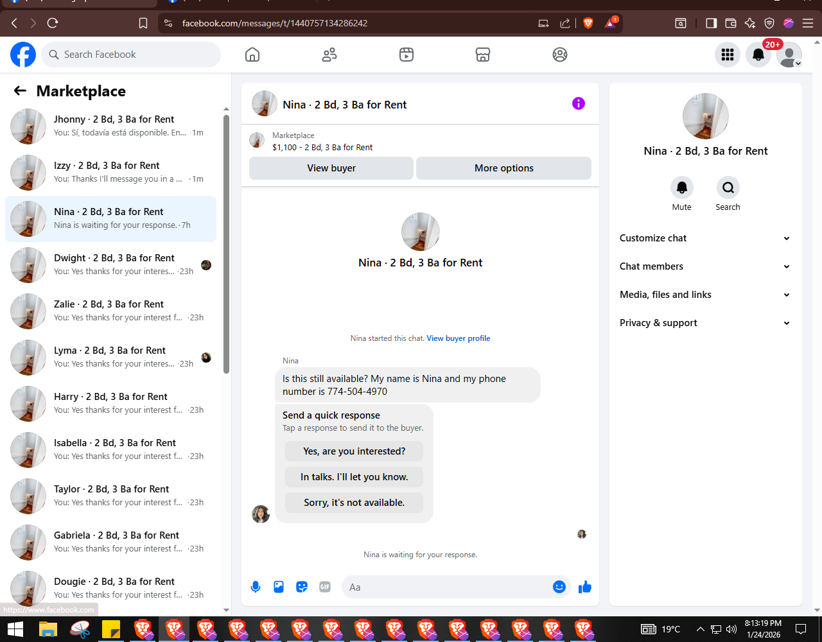This screenshot has width=822, height=642.
Task: Go to Home feed icon
Action: click(252, 55)
